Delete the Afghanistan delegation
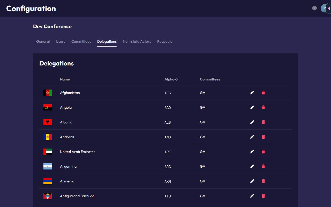Viewport: 331px width, 207px height. pyautogui.click(x=263, y=93)
